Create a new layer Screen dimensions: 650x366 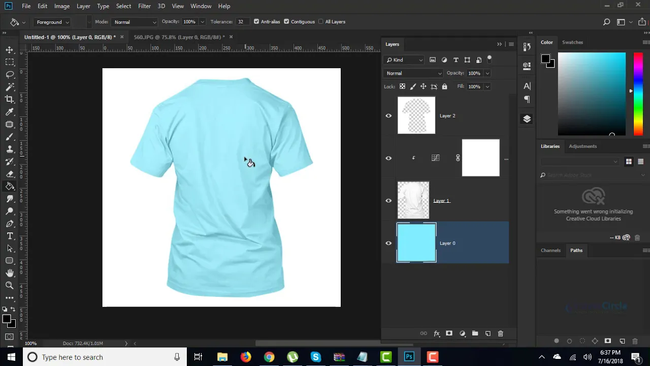[487, 333]
